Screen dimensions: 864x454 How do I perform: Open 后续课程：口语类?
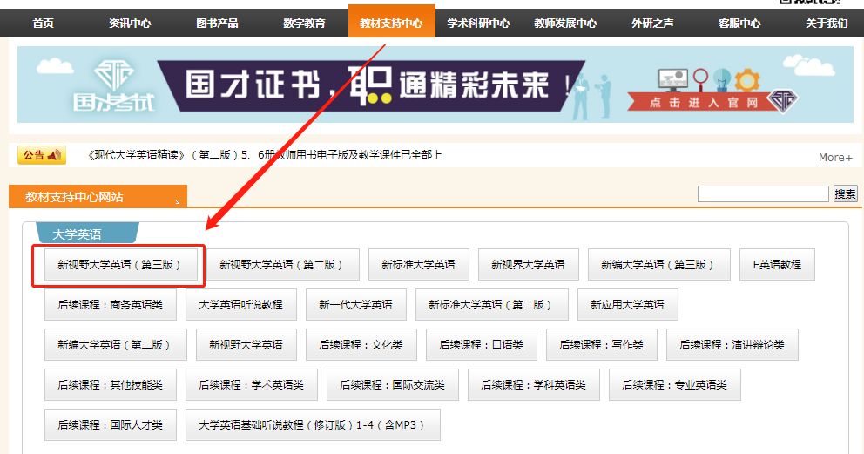(482, 345)
